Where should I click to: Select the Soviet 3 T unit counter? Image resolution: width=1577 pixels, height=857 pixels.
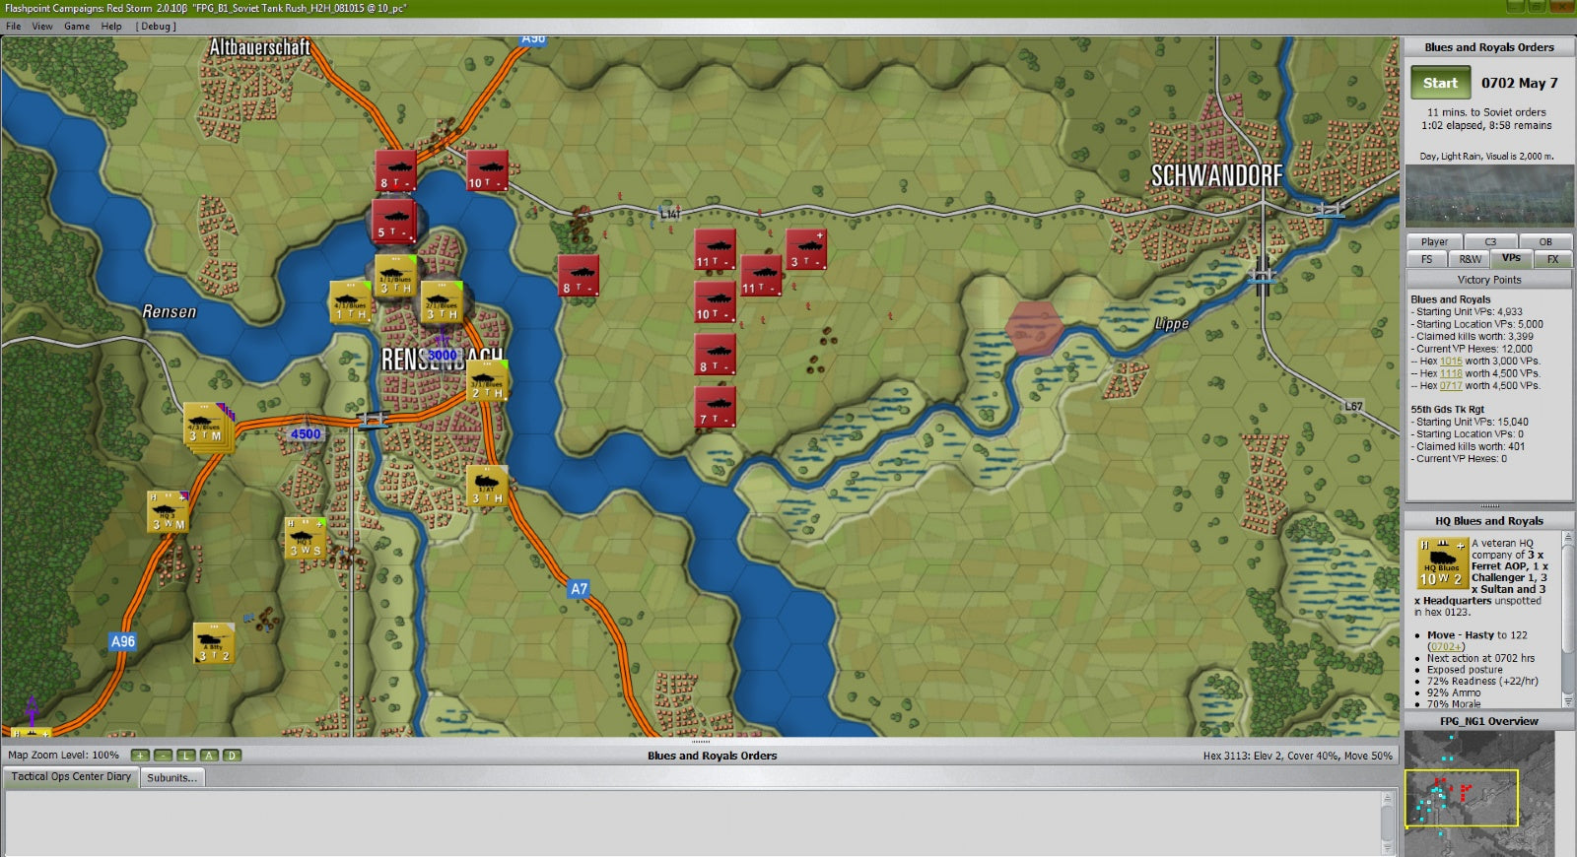[806, 249]
